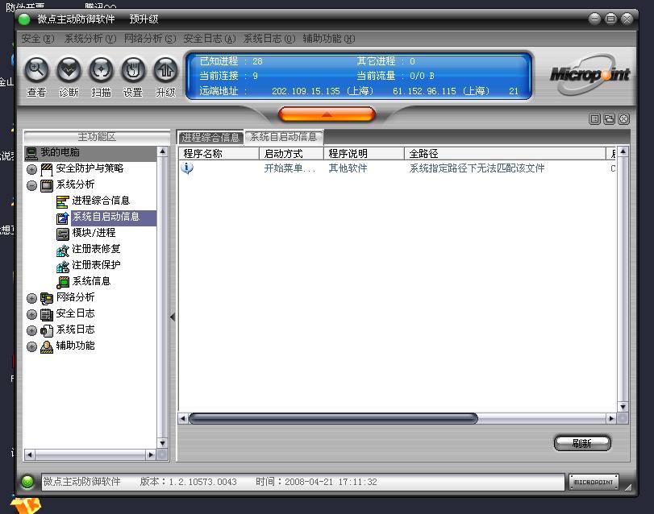Click the list's vertical scroll-down arrow

coord(623,407)
